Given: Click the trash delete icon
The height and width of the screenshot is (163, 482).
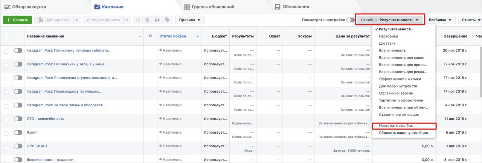Looking at the screenshot, I should click(x=147, y=20).
